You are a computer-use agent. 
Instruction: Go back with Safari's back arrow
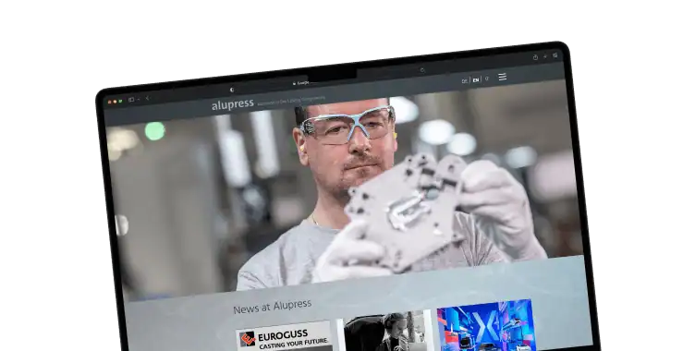[x=148, y=99]
